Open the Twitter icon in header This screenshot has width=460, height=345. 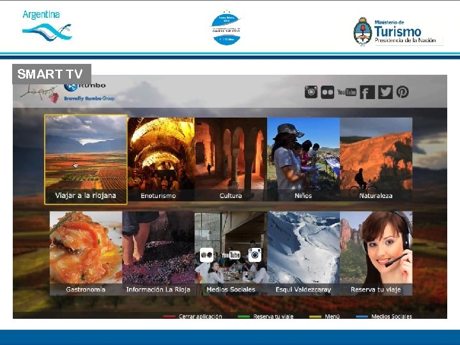pyautogui.click(x=385, y=92)
